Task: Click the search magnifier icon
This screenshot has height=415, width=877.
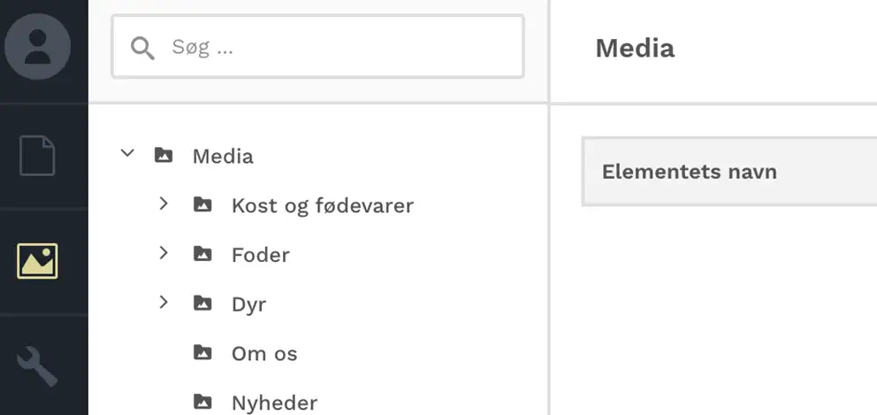Action: [x=141, y=47]
